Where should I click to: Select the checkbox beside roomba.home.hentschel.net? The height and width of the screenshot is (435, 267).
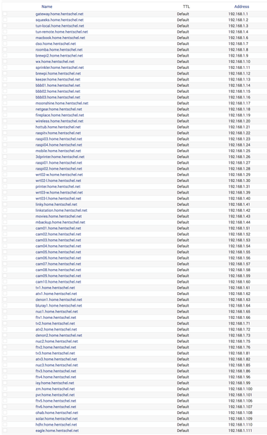tap(5, 49)
